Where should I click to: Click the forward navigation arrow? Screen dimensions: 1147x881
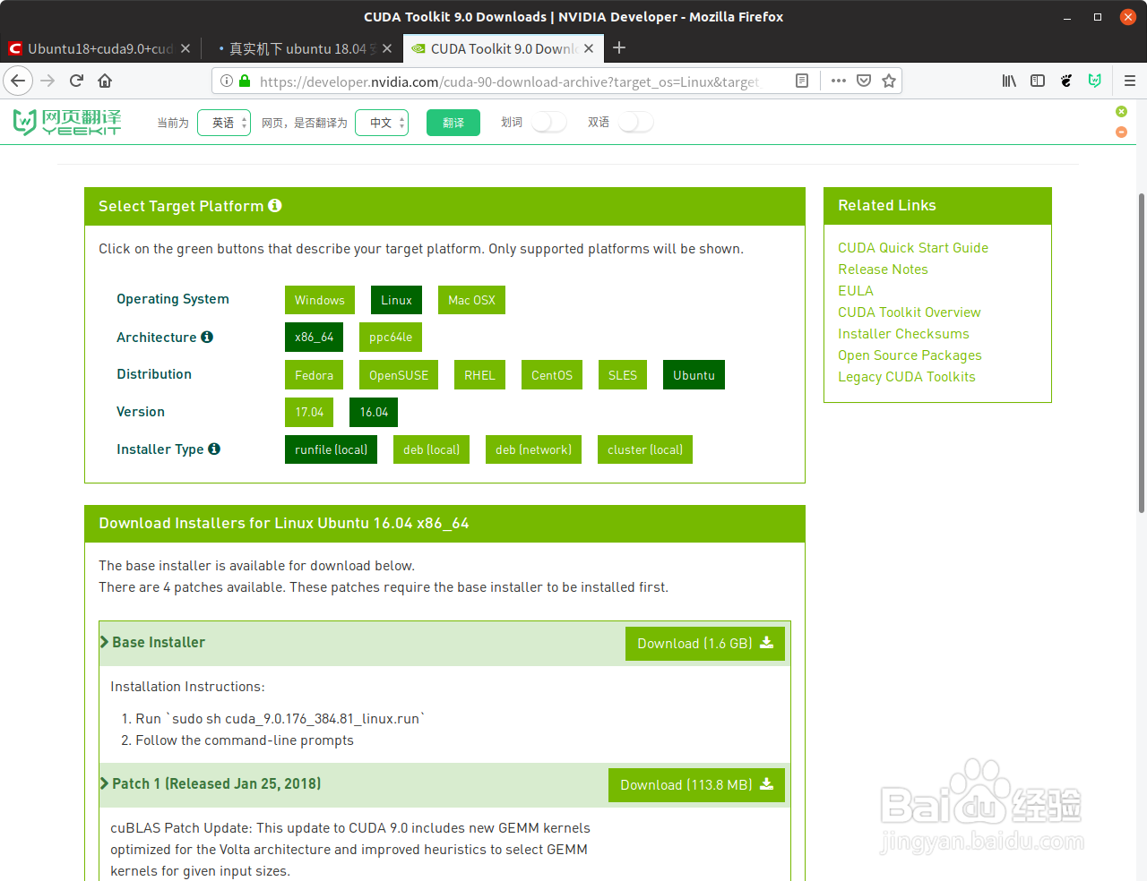click(x=47, y=81)
